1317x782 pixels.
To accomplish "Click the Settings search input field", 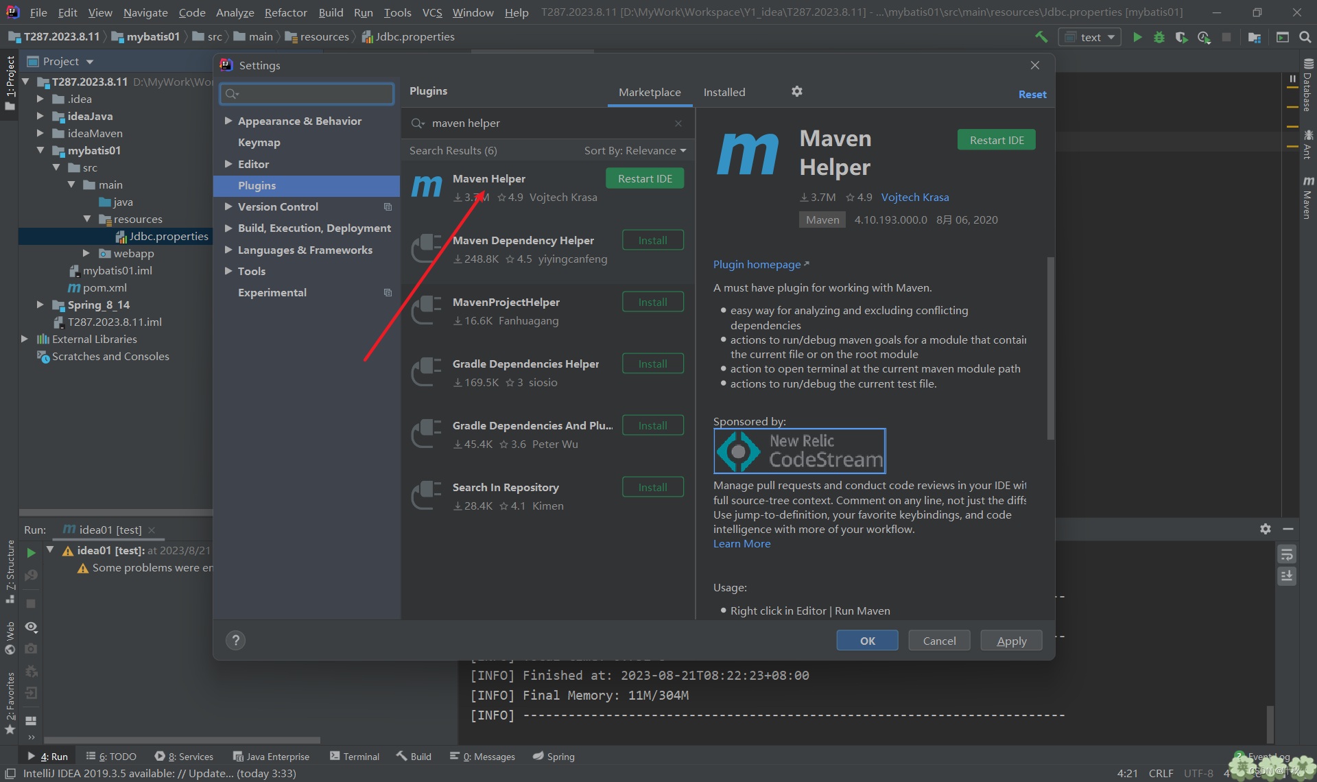I will [307, 93].
